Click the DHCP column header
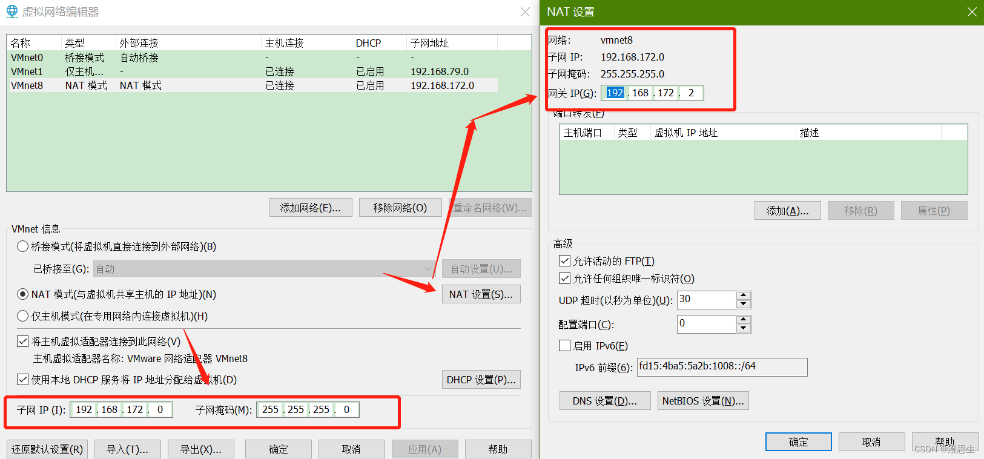 [x=379, y=43]
